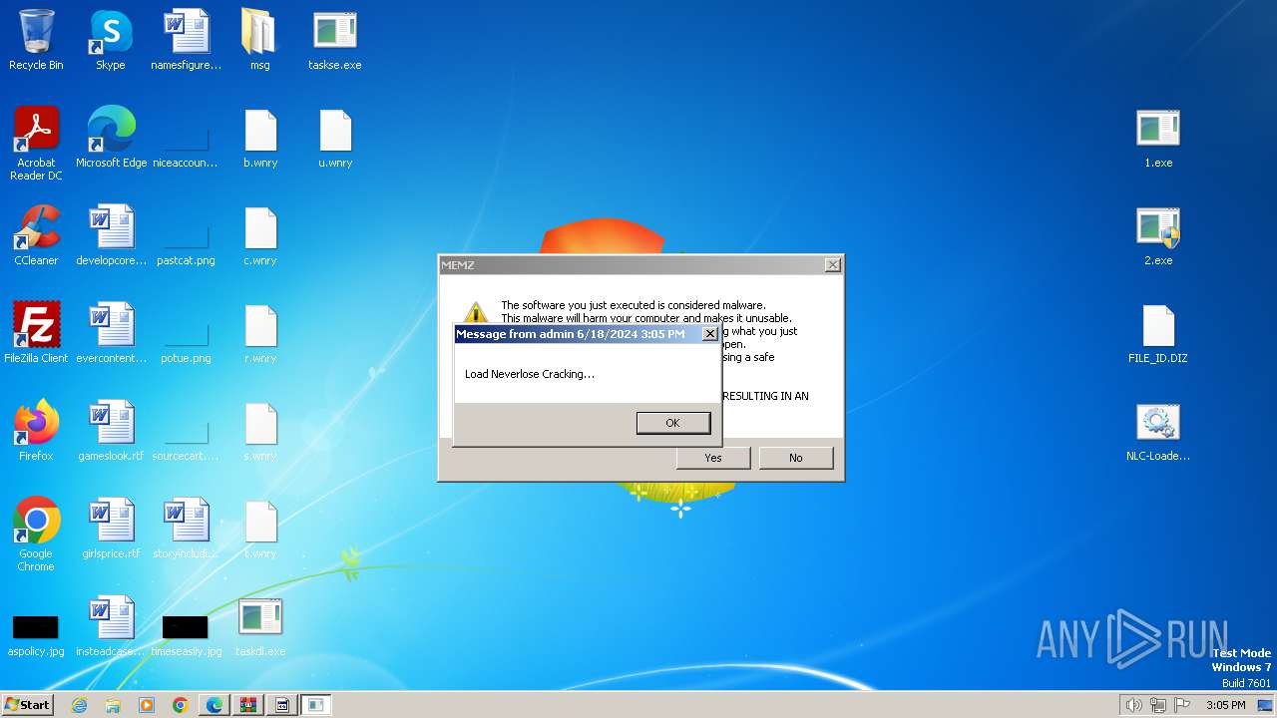Viewport: 1277px width, 718px height.
Task: Select storyincludi document icon
Action: pyautogui.click(x=186, y=529)
